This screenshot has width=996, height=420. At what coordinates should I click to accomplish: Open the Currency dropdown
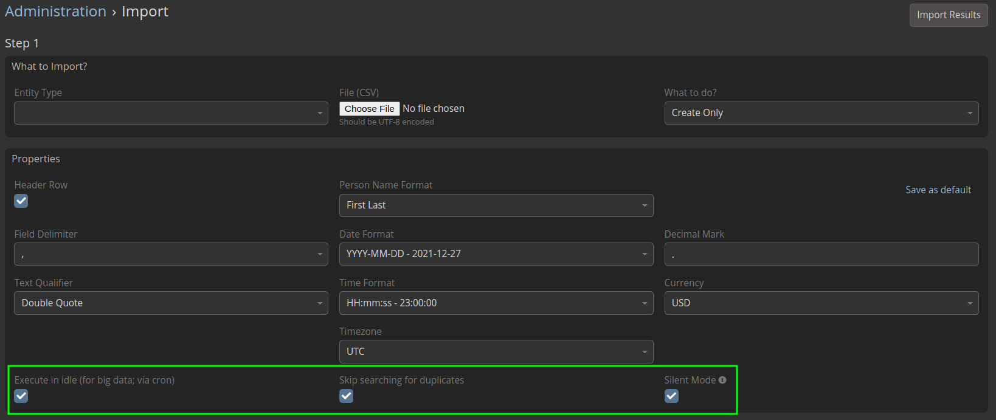pos(821,303)
